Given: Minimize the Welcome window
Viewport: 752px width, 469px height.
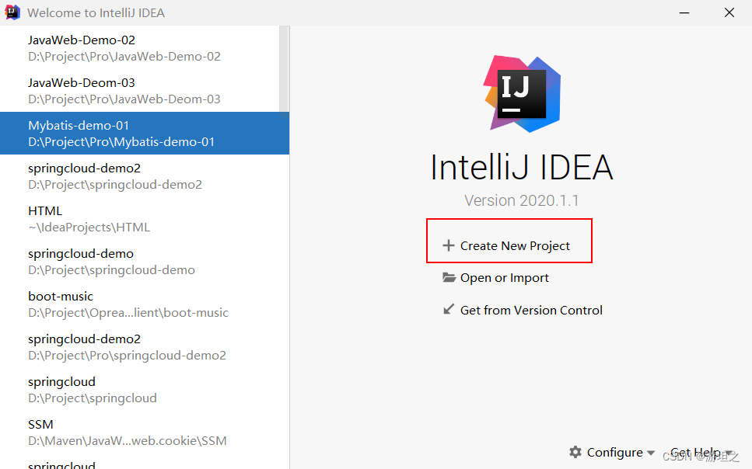Looking at the screenshot, I should click(x=684, y=12).
